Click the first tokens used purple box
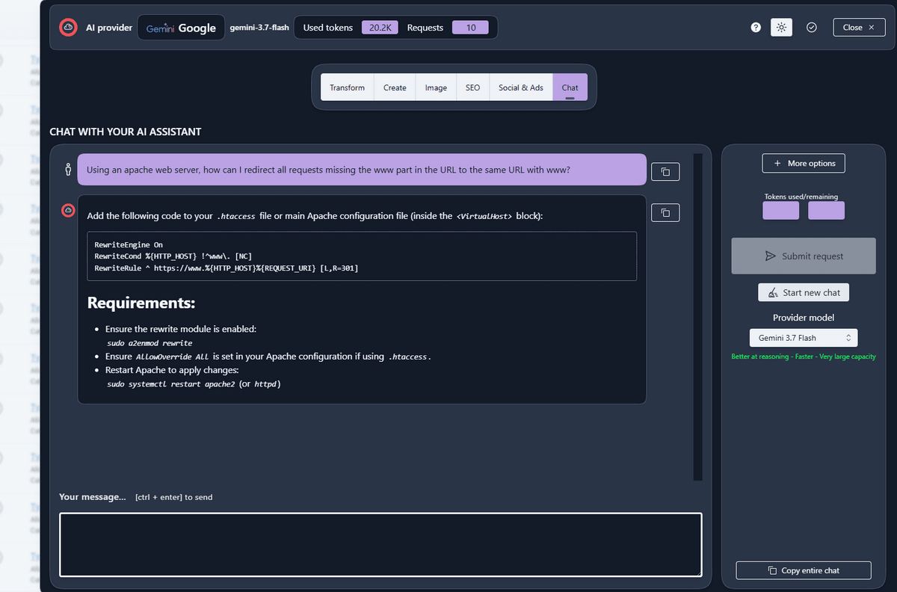Viewport: 897px width, 592px height. point(781,210)
